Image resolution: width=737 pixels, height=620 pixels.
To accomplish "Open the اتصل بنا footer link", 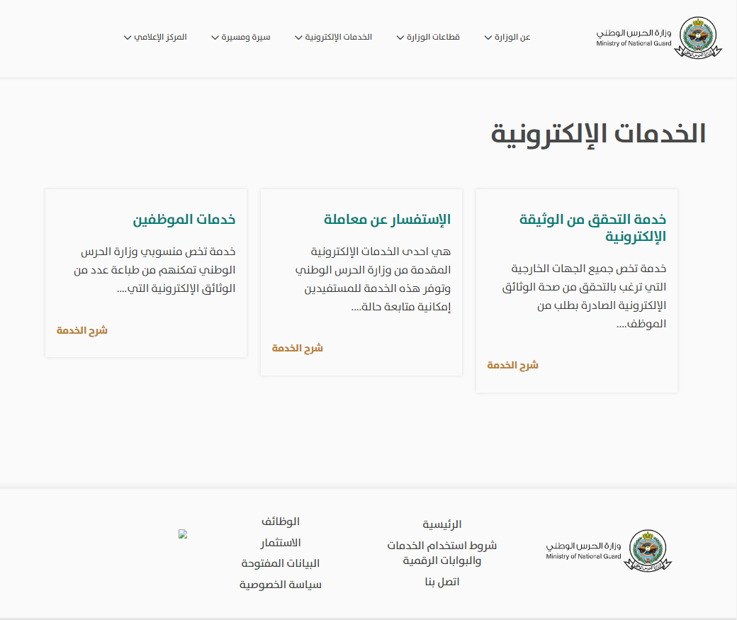I will pos(441,582).
